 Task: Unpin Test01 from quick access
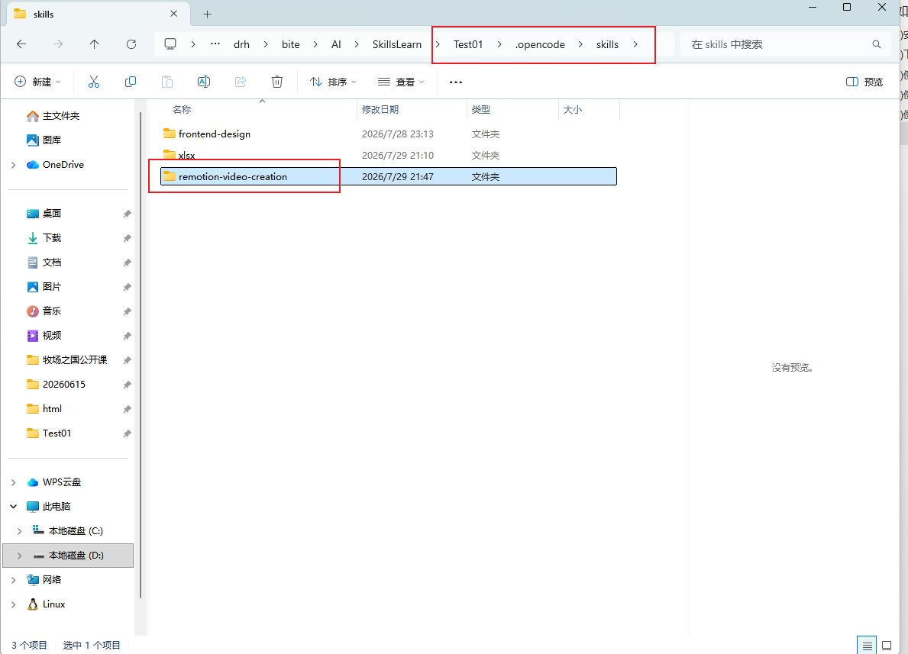pyautogui.click(x=127, y=433)
